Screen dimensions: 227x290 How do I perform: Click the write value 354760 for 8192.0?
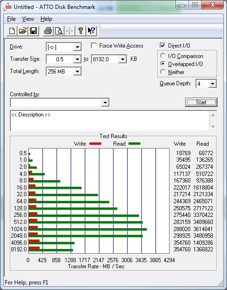[182, 249]
